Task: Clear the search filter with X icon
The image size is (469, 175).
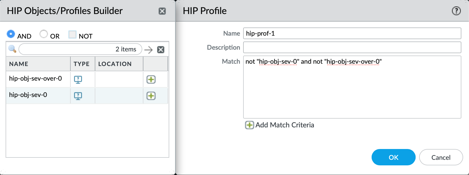Action: (161, 50)
